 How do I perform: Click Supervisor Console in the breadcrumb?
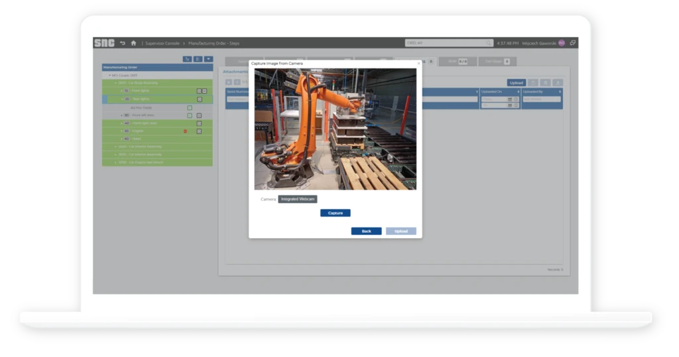(x=162, y=43)
